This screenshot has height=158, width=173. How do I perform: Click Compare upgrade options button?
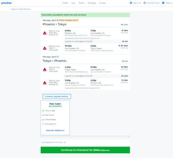(57, 97)
